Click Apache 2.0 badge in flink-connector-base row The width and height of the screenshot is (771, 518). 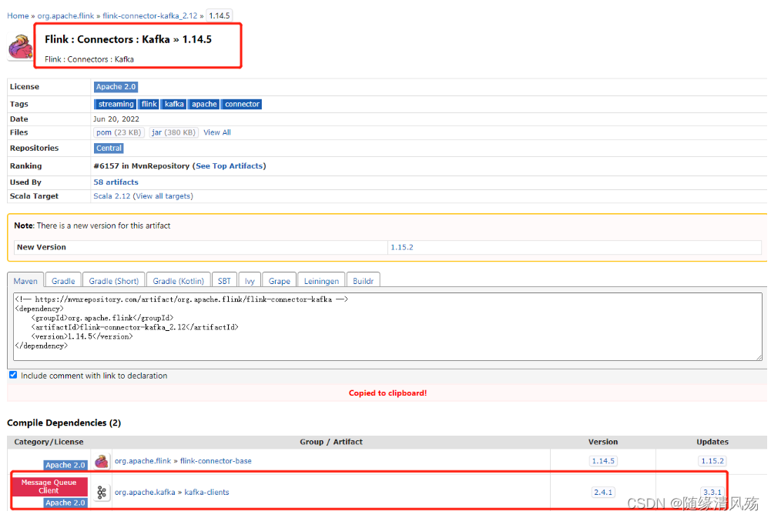tap(65, 465)
